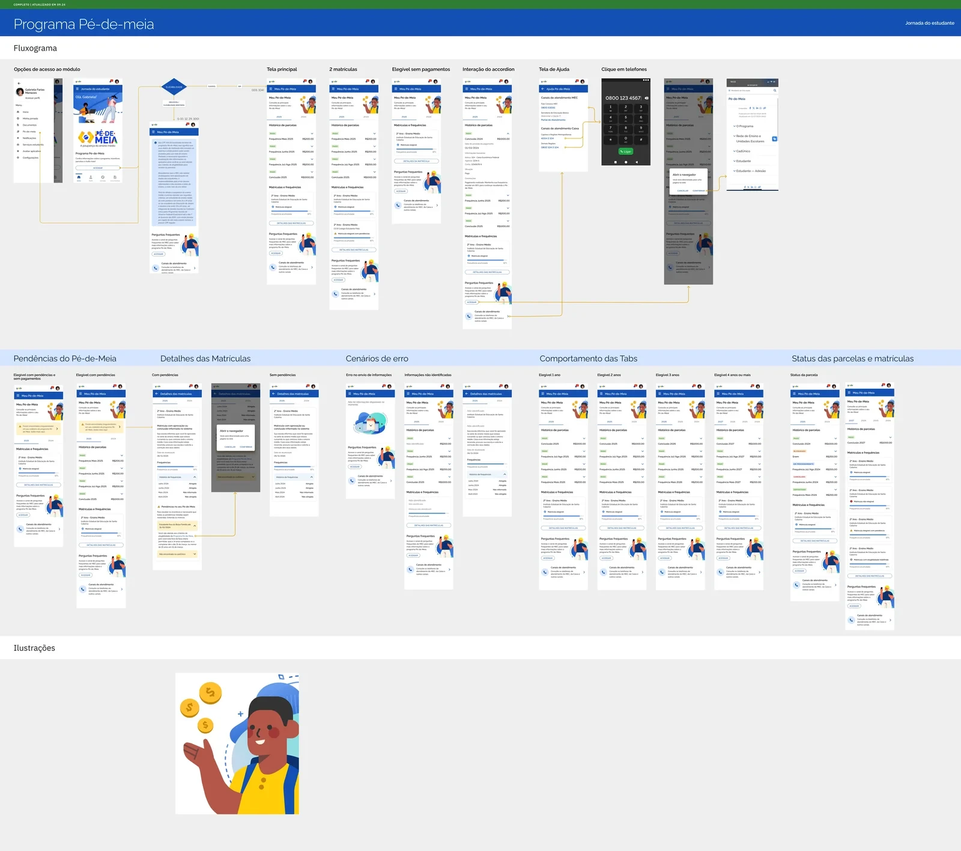
Task: Tap the backspace icon next to the dialed number
Action: [x=645, y=97]
